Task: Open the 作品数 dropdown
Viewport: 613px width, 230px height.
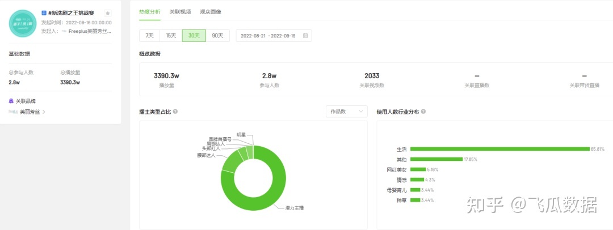Action: (x=347, y=112)
